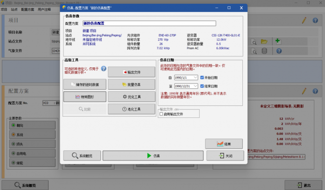Click 新建 项目 project name text

pyautogui.click(x=89, y=31)
